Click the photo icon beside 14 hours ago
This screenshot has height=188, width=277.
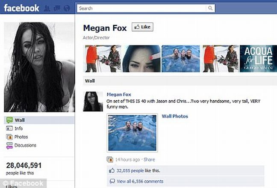point(110,160)
